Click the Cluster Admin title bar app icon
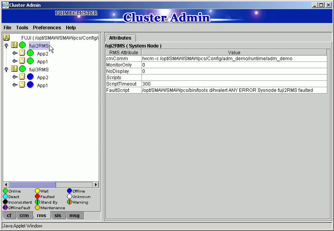The image size is (334, 231). (5, 5)
